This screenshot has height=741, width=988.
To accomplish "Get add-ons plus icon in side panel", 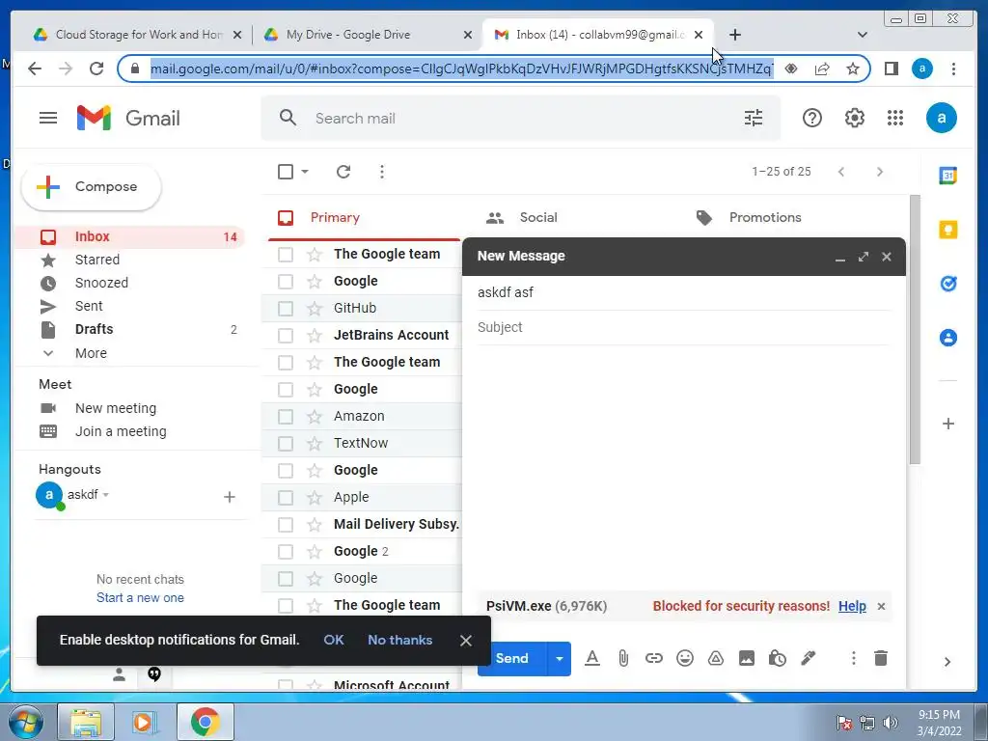I will pos(947,424).
